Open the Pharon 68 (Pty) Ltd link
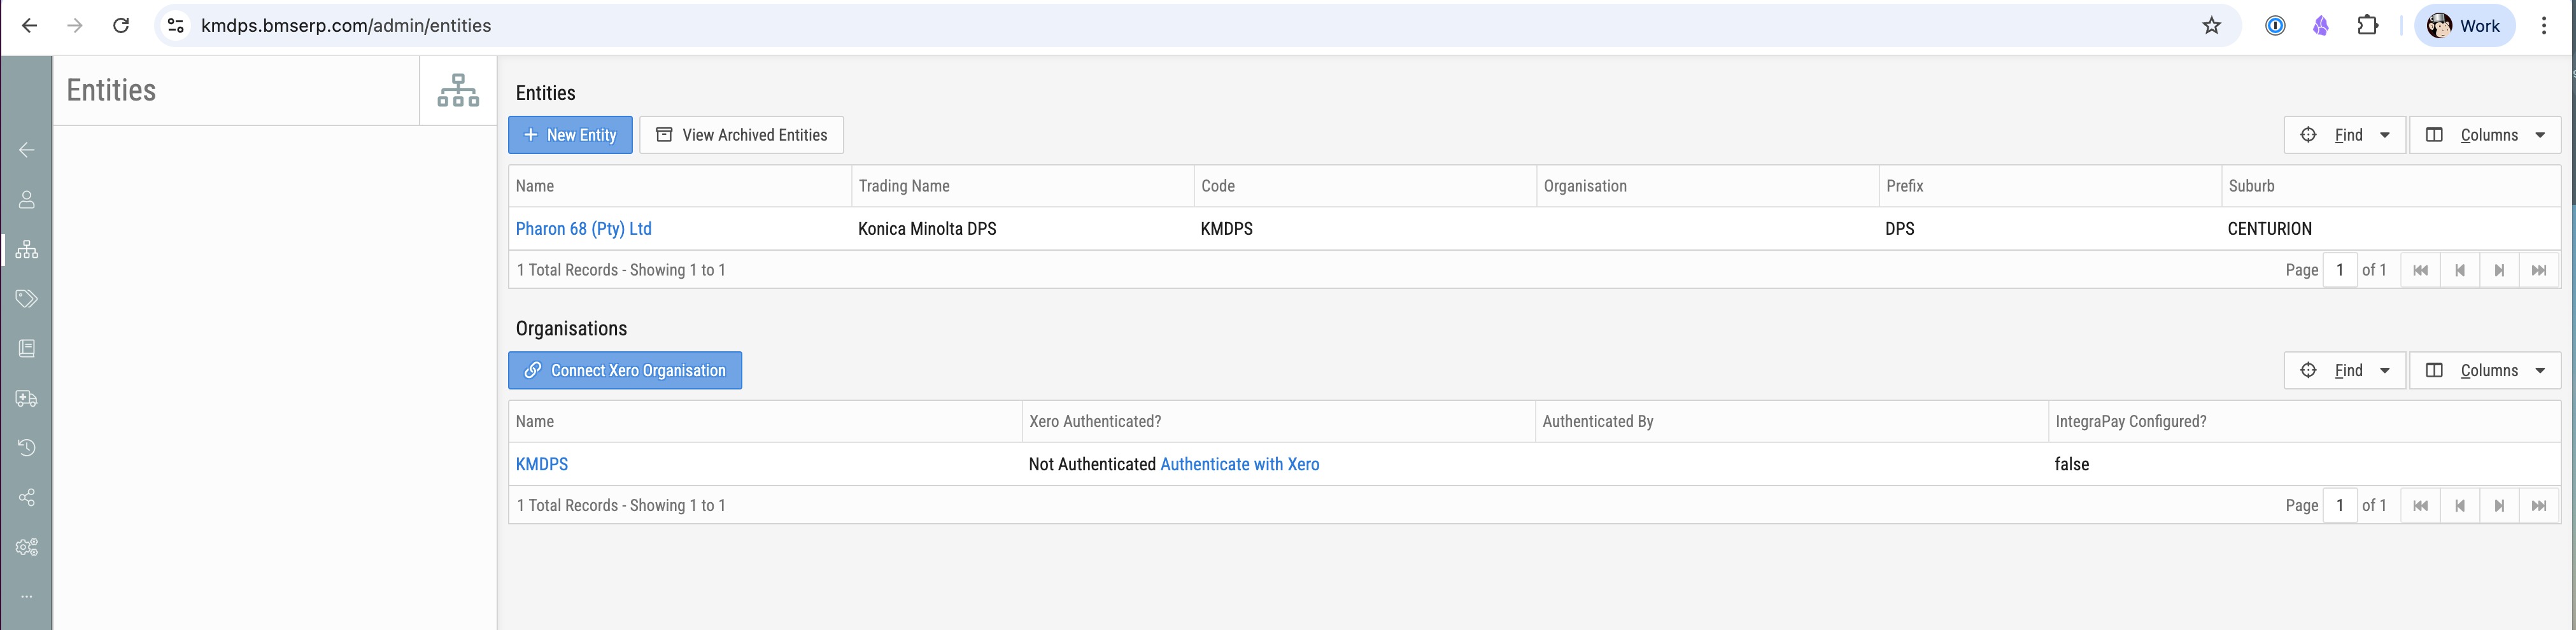Screen dimensions: 2576x630 pyautogui.click(x=583, y=229)
